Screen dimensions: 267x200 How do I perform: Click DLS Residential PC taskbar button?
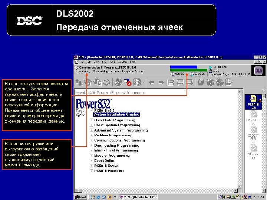tap(138, 197)
